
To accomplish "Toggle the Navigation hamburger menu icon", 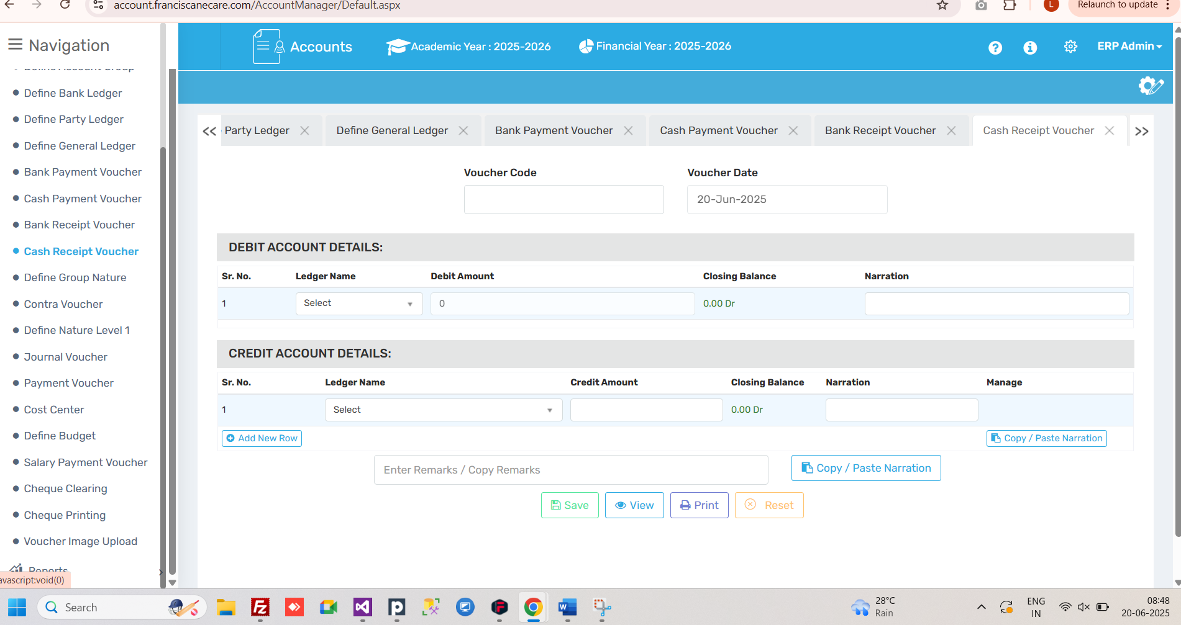I will point(15,45).
